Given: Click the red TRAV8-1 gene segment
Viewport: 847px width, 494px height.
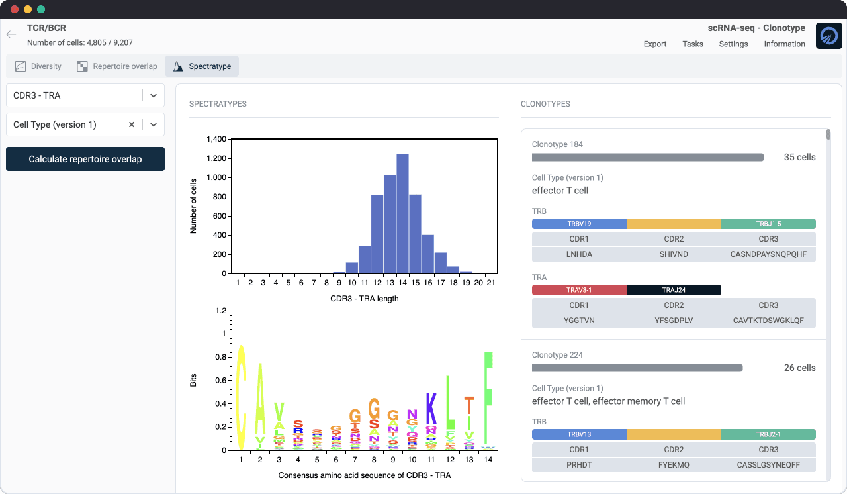Looking at the screenshot, I should pyautogui.click(x=579, y=290).
